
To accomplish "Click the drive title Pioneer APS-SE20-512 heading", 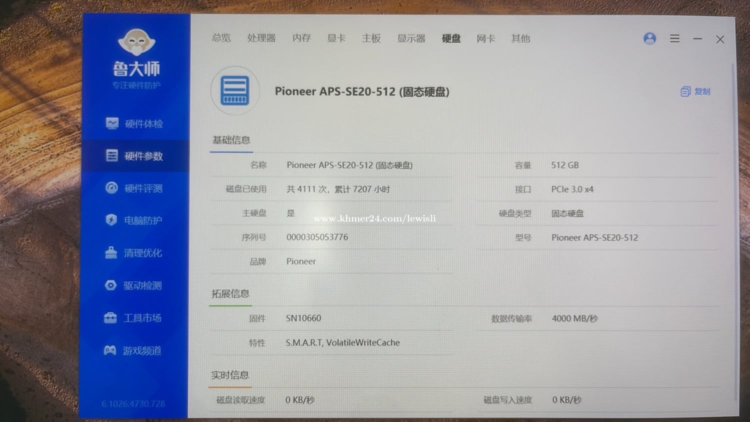I will [362, 91].
